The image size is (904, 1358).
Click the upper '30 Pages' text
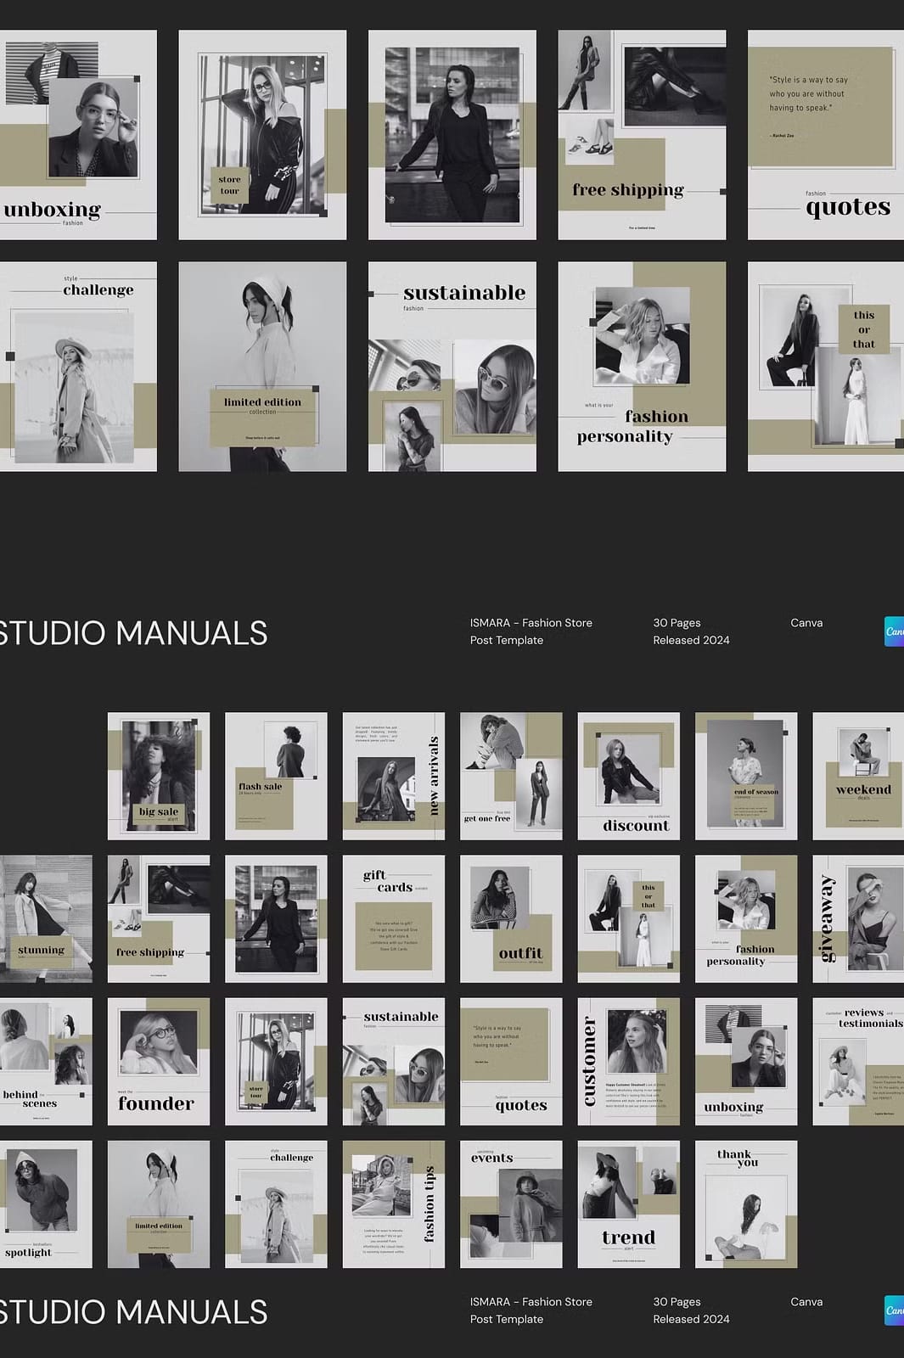[x=677, y=623]
